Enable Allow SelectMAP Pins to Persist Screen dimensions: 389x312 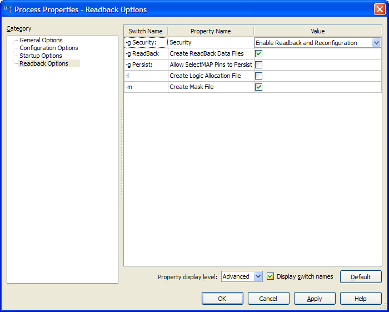point(259,65)
